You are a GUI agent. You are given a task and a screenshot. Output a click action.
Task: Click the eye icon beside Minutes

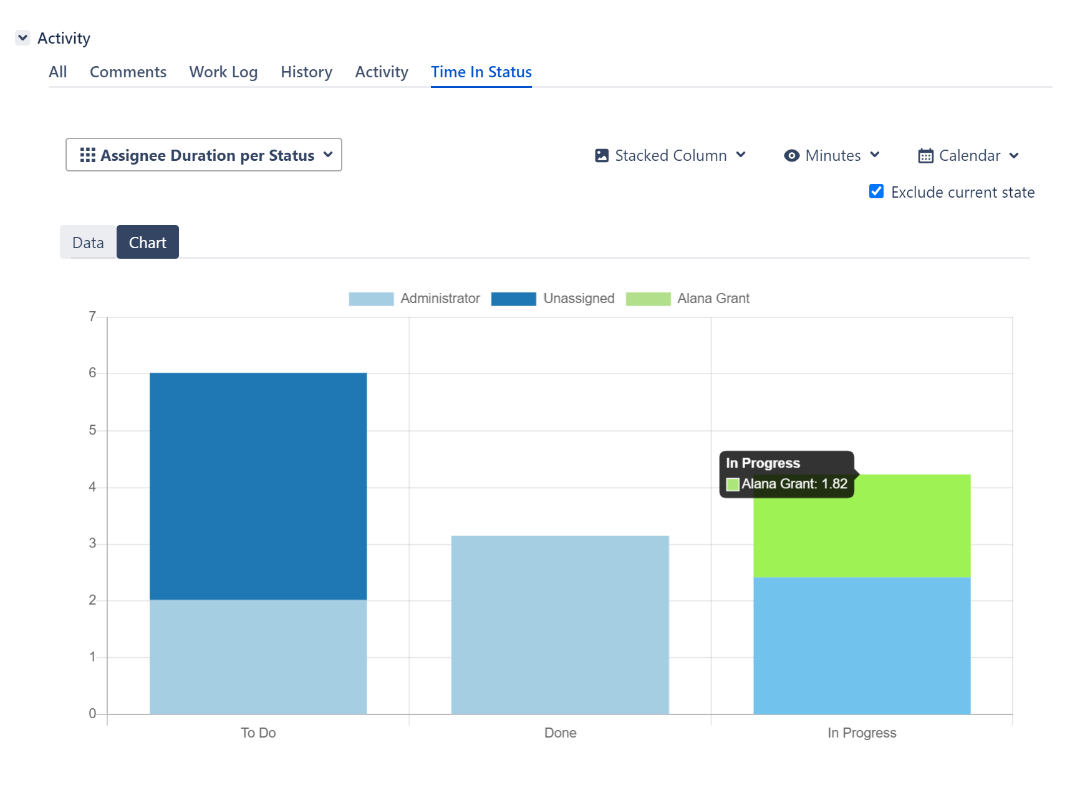(791, 155)
